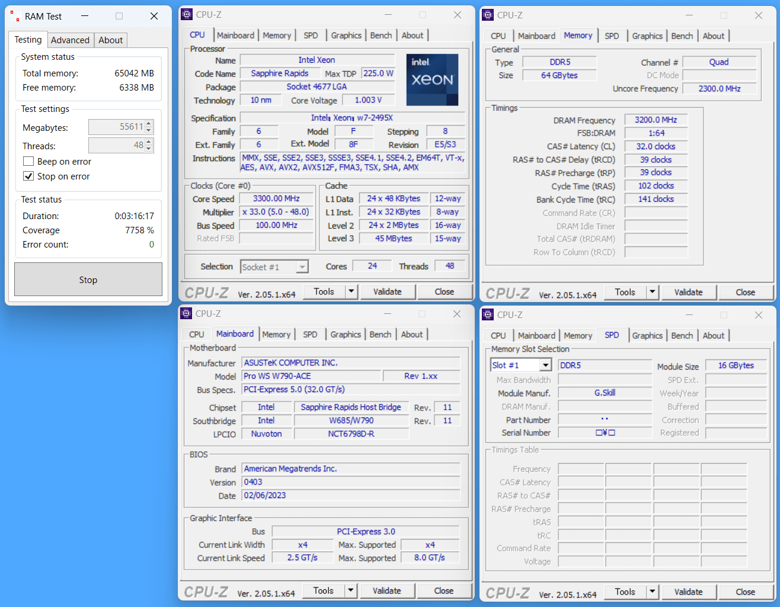The height and width of the screenshot is (607, 780).
Task: Click the Close button below the CPU tab page
Action: pyautogui.click(x=445, y=291)
